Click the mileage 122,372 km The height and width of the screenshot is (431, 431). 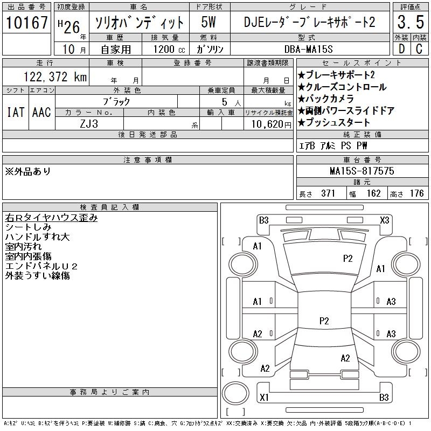coord(55,77)
